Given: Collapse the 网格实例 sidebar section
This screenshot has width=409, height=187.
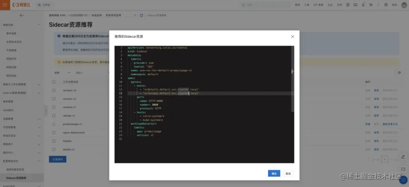Looking at the screenshot, I should pos(22,25).
